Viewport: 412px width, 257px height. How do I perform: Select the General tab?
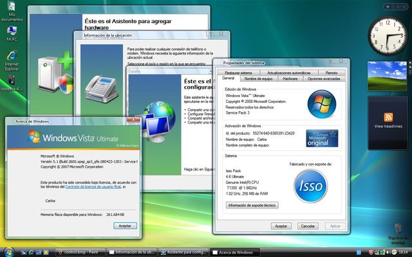pos(228,78)
